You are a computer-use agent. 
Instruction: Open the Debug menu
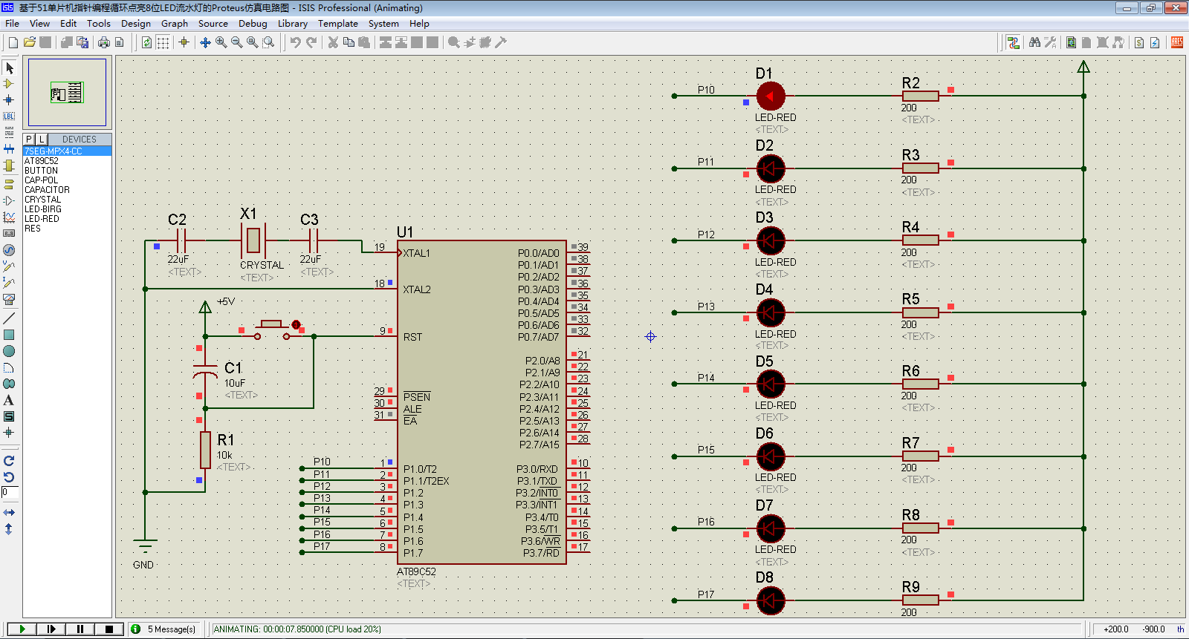[x=253, y=23]
